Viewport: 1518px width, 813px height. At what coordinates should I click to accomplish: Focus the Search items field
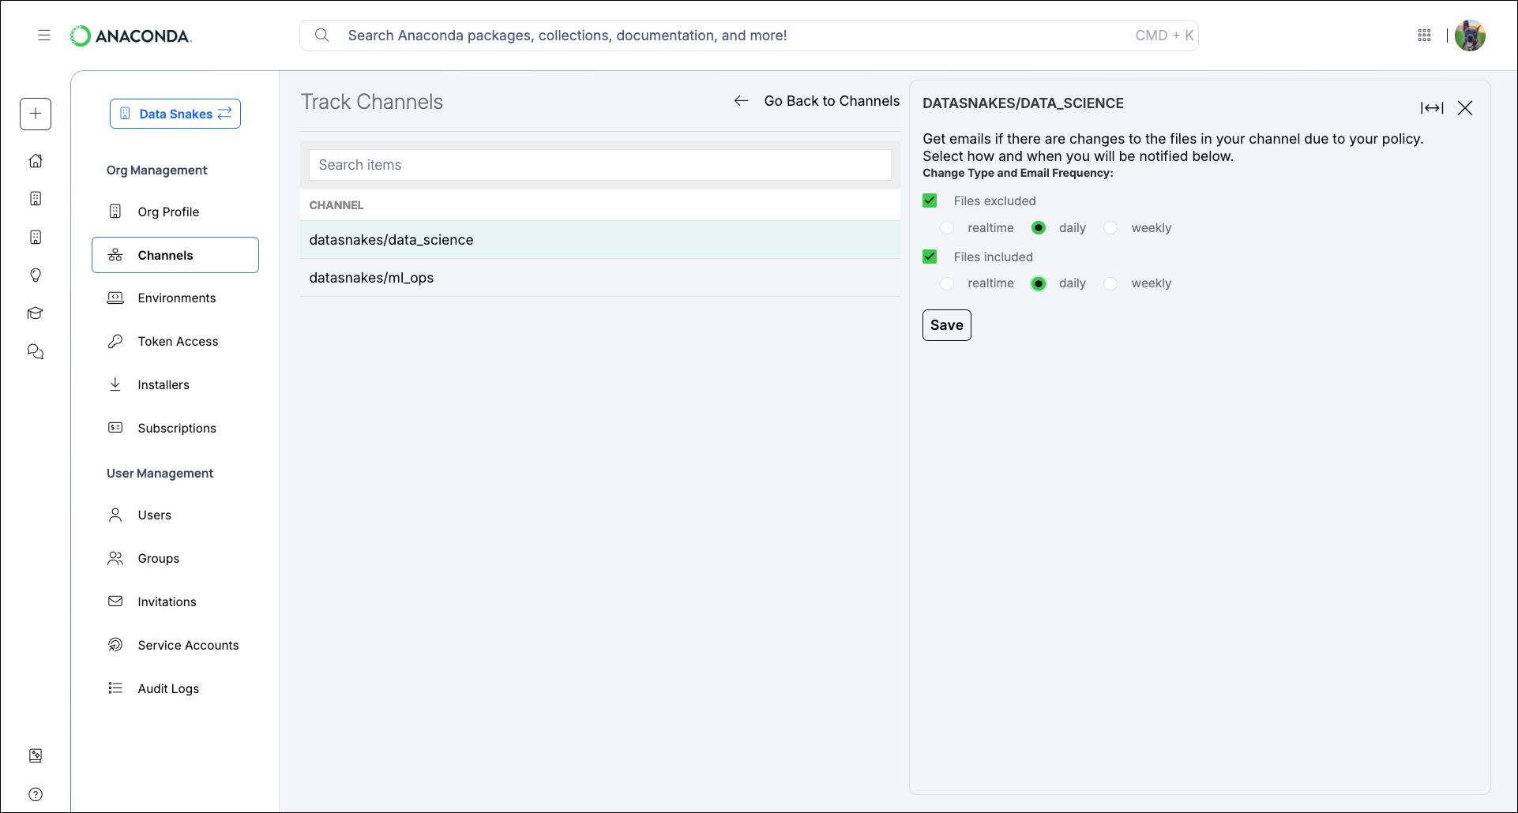(600, 165)
